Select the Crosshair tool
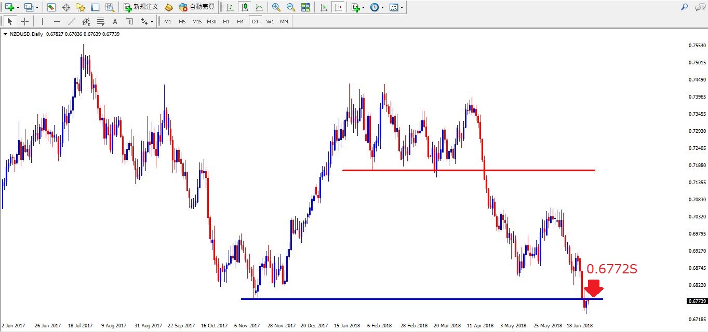This screenshot has width=708, height=332. pyautogui.click(x=24, y=21)
